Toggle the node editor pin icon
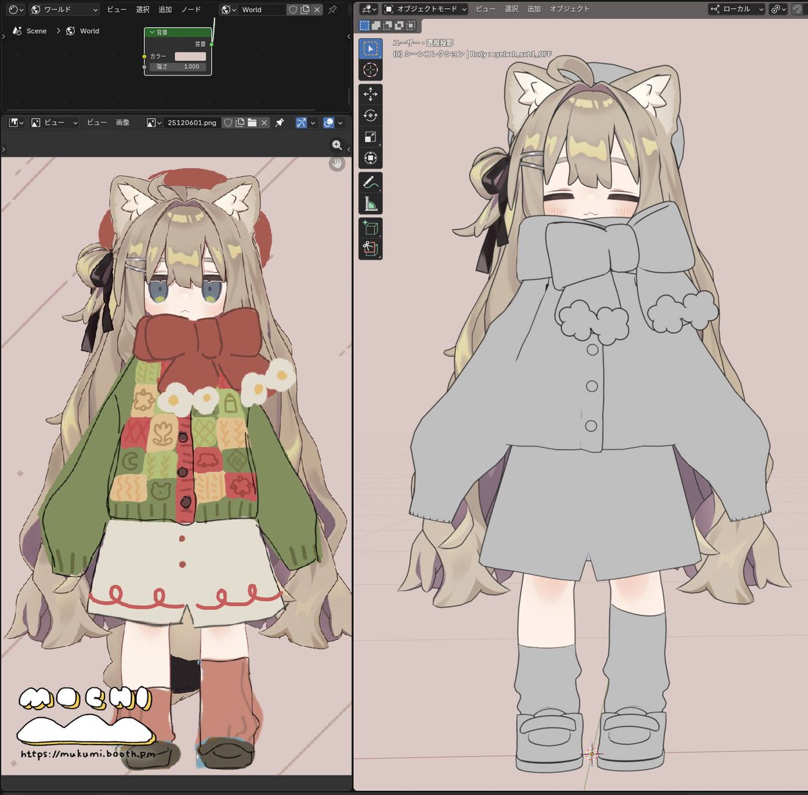 pyautogui.click(x=332, y=9)
